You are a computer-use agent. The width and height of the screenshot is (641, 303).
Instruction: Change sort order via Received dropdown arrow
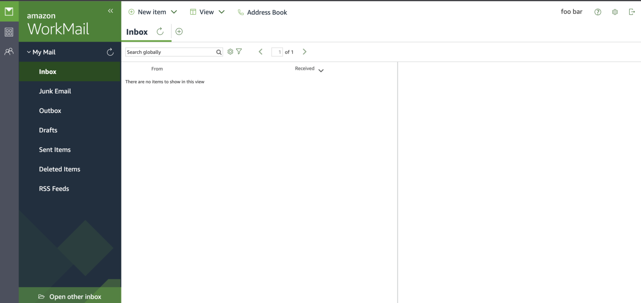point(321,70)
